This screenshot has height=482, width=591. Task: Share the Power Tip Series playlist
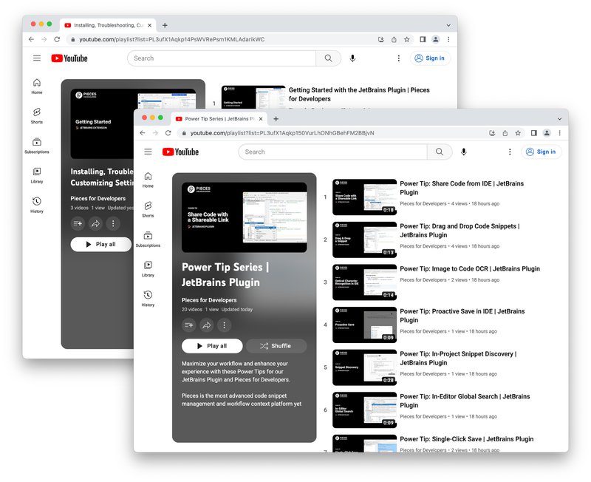pos(206,325)
